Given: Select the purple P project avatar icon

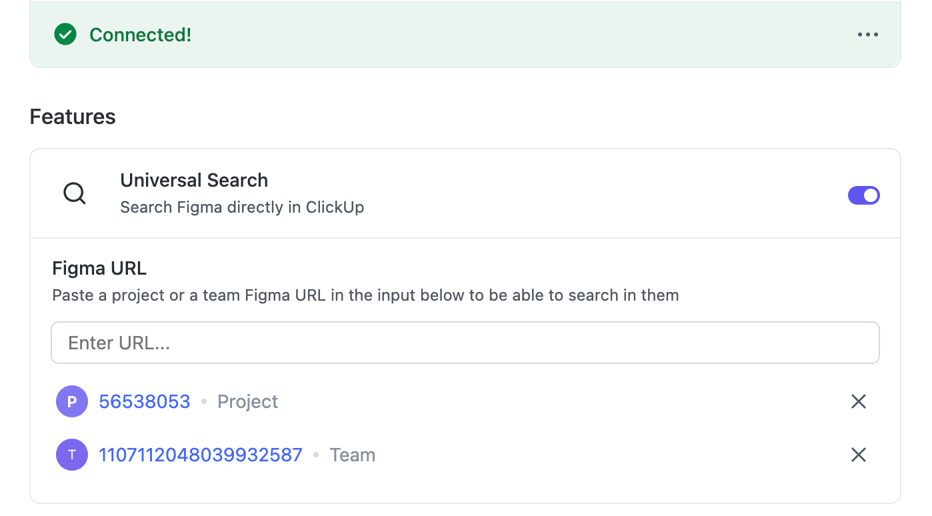Looking at the screenshot, I should click(71, 401).
